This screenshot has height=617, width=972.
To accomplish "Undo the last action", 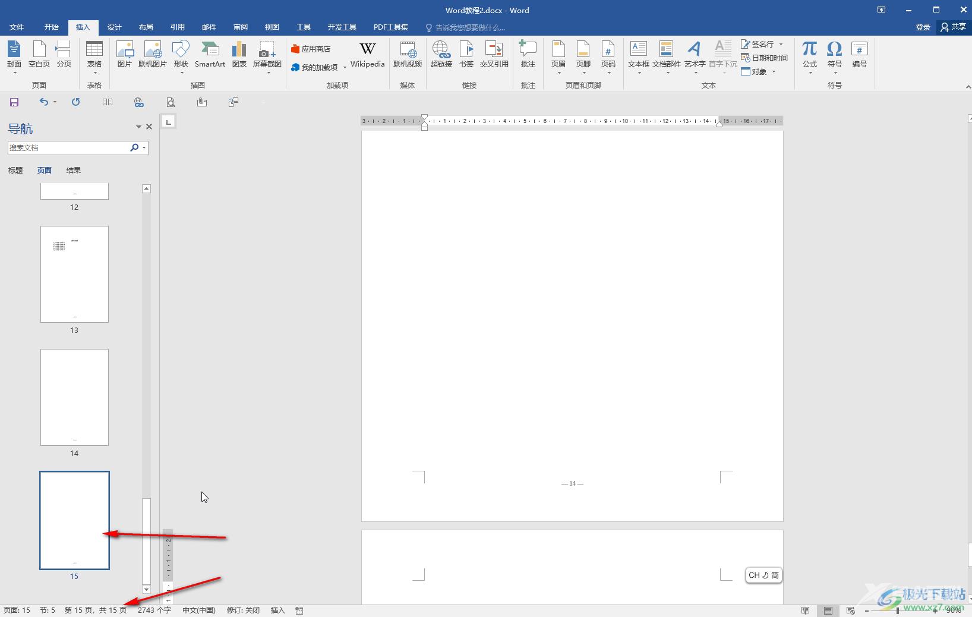I will [44, 102].
